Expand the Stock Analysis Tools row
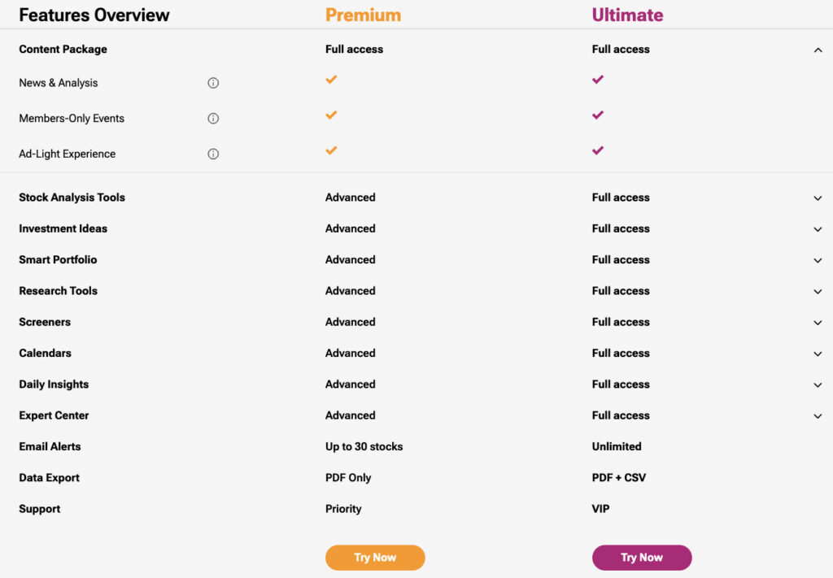 click(x=818, y=198)
